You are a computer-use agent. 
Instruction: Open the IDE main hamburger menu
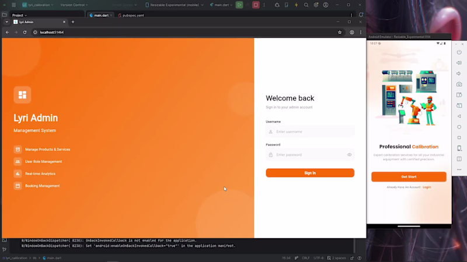click(13, 5)
